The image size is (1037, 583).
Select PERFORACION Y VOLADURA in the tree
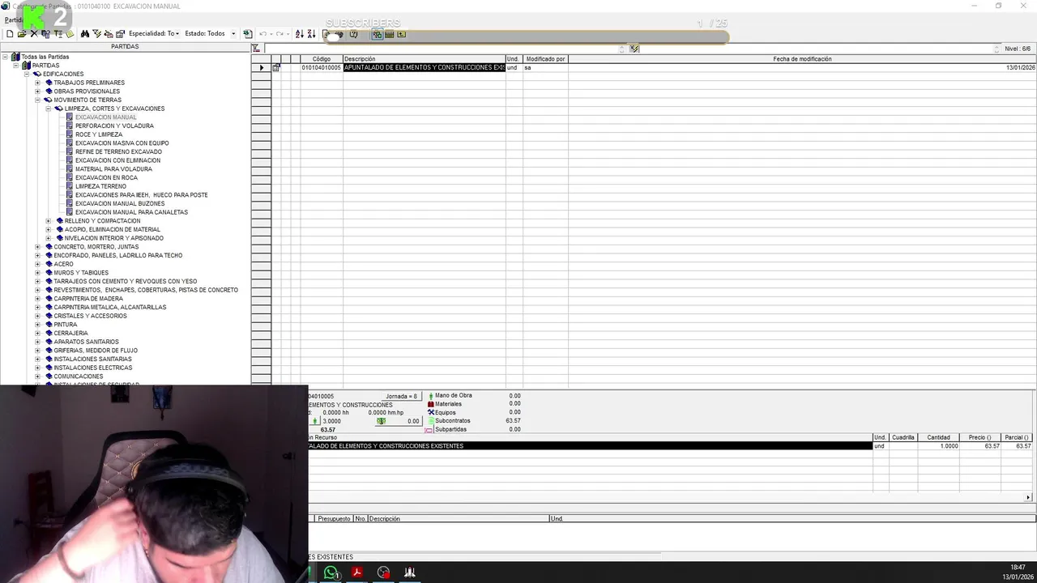(114, 126)
